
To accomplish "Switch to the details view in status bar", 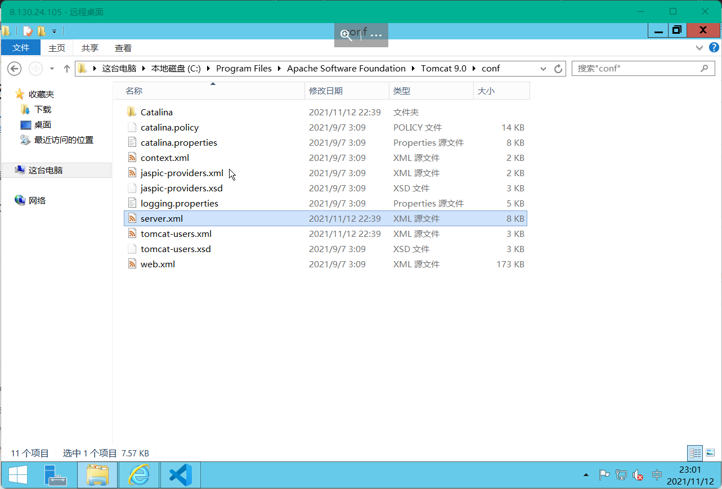I will point(696,453).
